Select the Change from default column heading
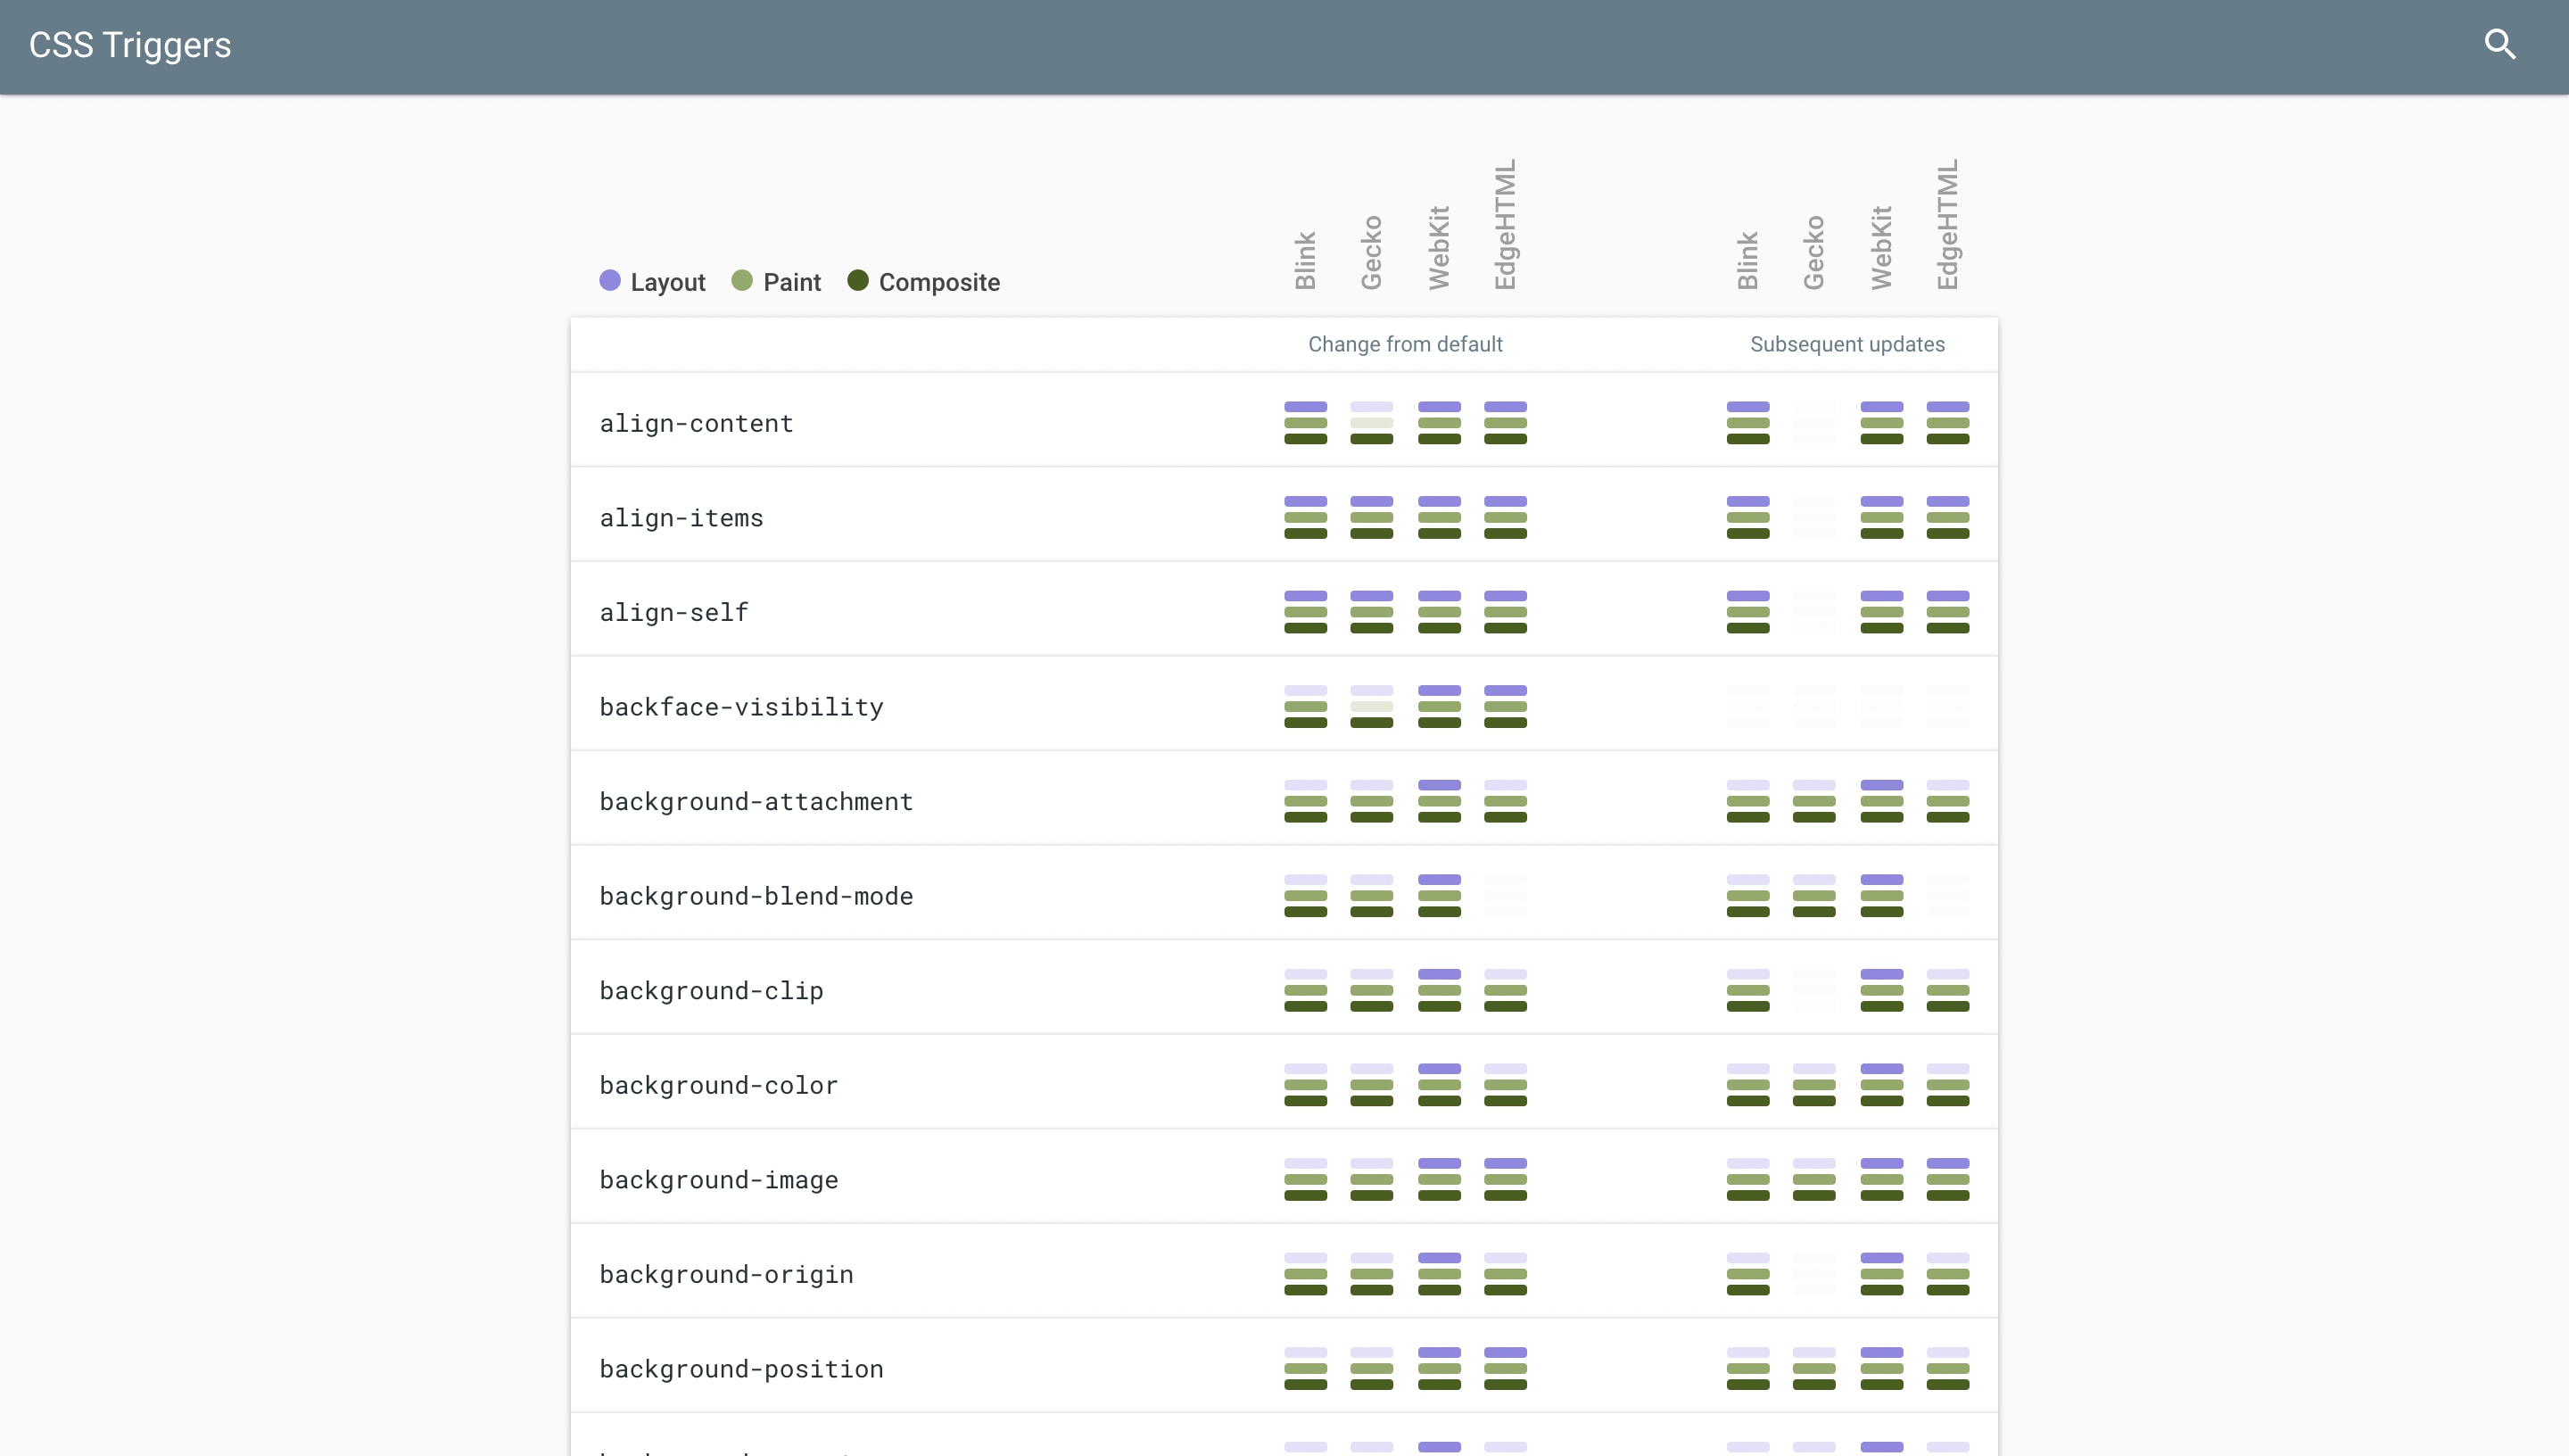This screenshot has height=1456, width=2569. click(1404, 344)
